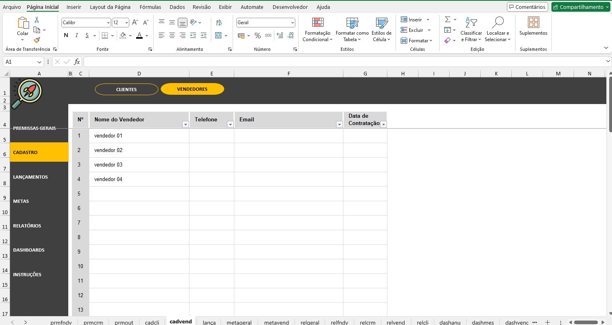Toggle center horizontal alignment
The width and height of the screenshot is (612, 325).
click(x=172, y=35)
